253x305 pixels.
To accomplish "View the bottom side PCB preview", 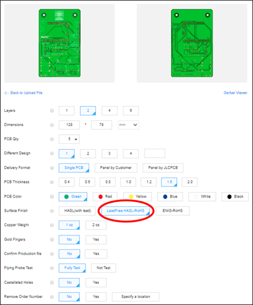I will pyautogui.click(x=192, y=43).
